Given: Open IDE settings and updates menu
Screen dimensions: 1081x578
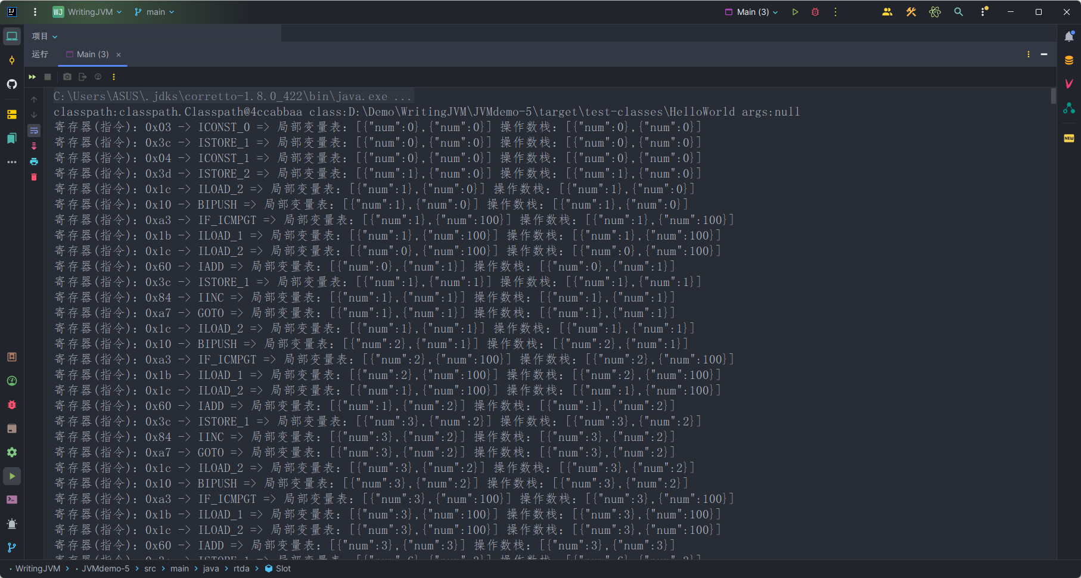Looking at the screenshot, I should 984,12.
